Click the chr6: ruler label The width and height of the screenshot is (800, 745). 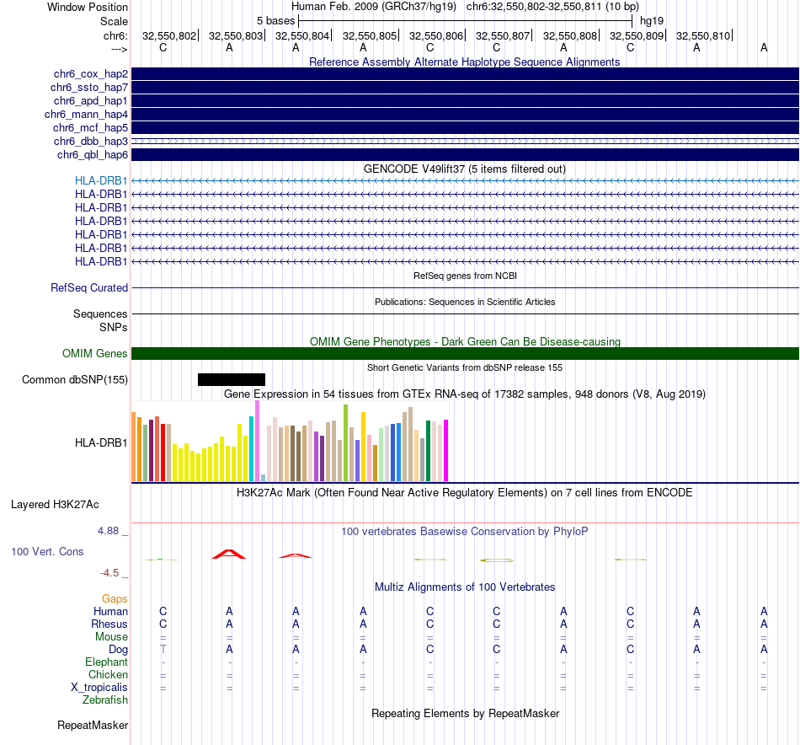pyautogui.click(x=115, y=35)
